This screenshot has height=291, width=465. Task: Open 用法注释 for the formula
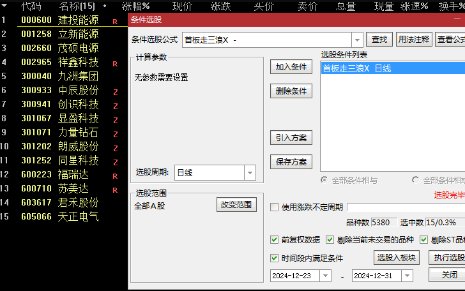tap(414, 40)
